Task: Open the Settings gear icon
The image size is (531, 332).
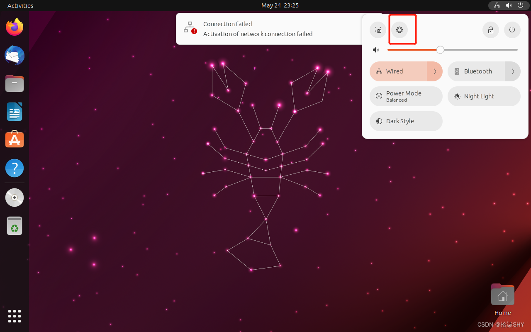Action: coord(399,29)
